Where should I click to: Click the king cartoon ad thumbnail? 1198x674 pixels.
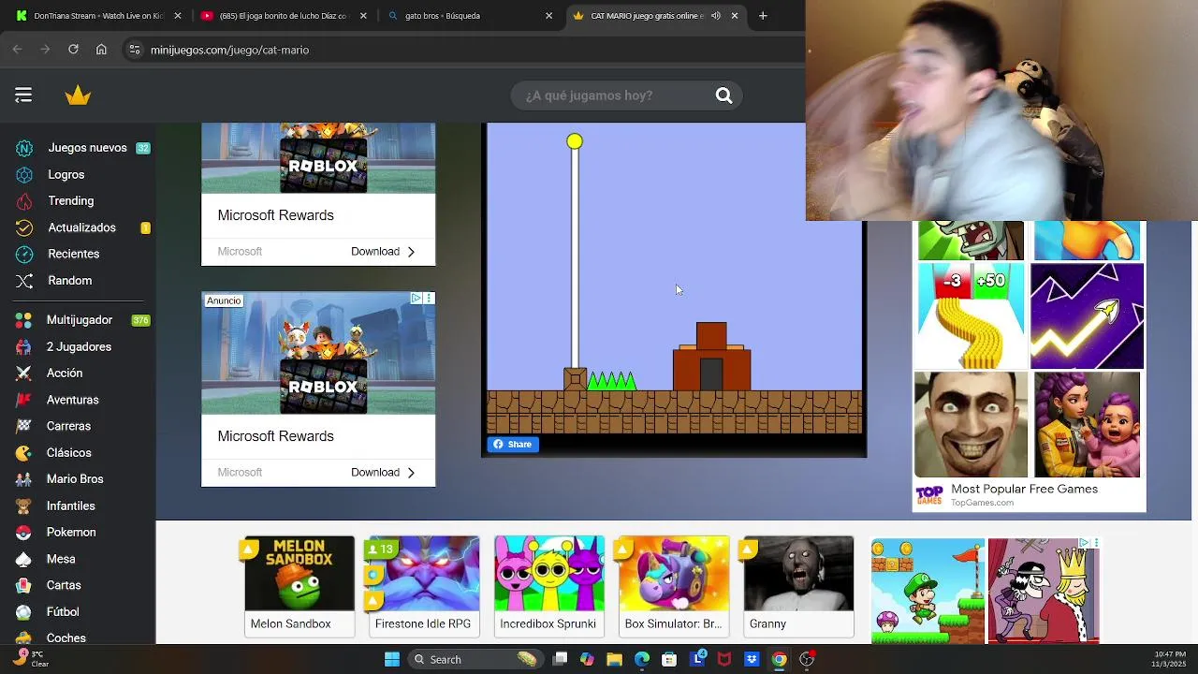(x=1043, y=591)
